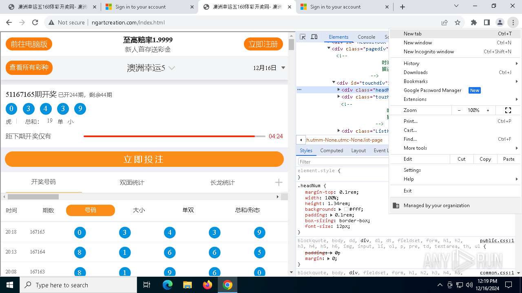
Task: Click the 查看所有彩种 button
Action: 29,68
